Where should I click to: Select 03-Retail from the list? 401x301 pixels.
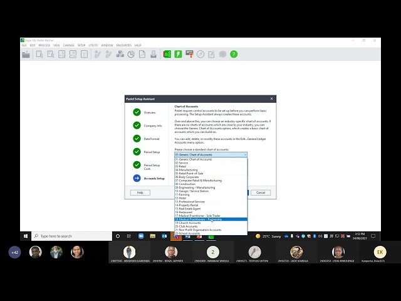tap(211, 166)
